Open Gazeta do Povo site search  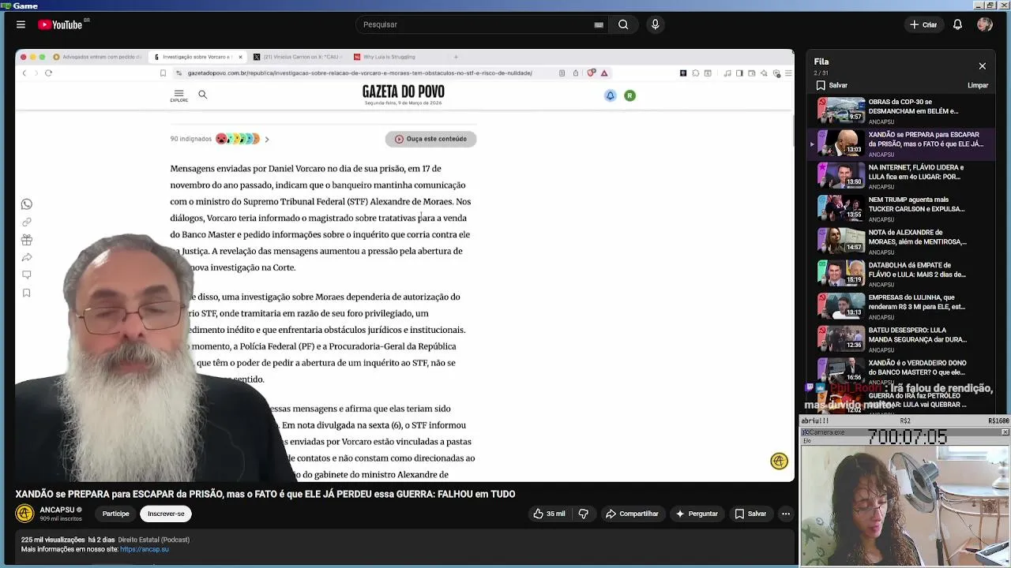pyautogui.click(x=202, y=95)
